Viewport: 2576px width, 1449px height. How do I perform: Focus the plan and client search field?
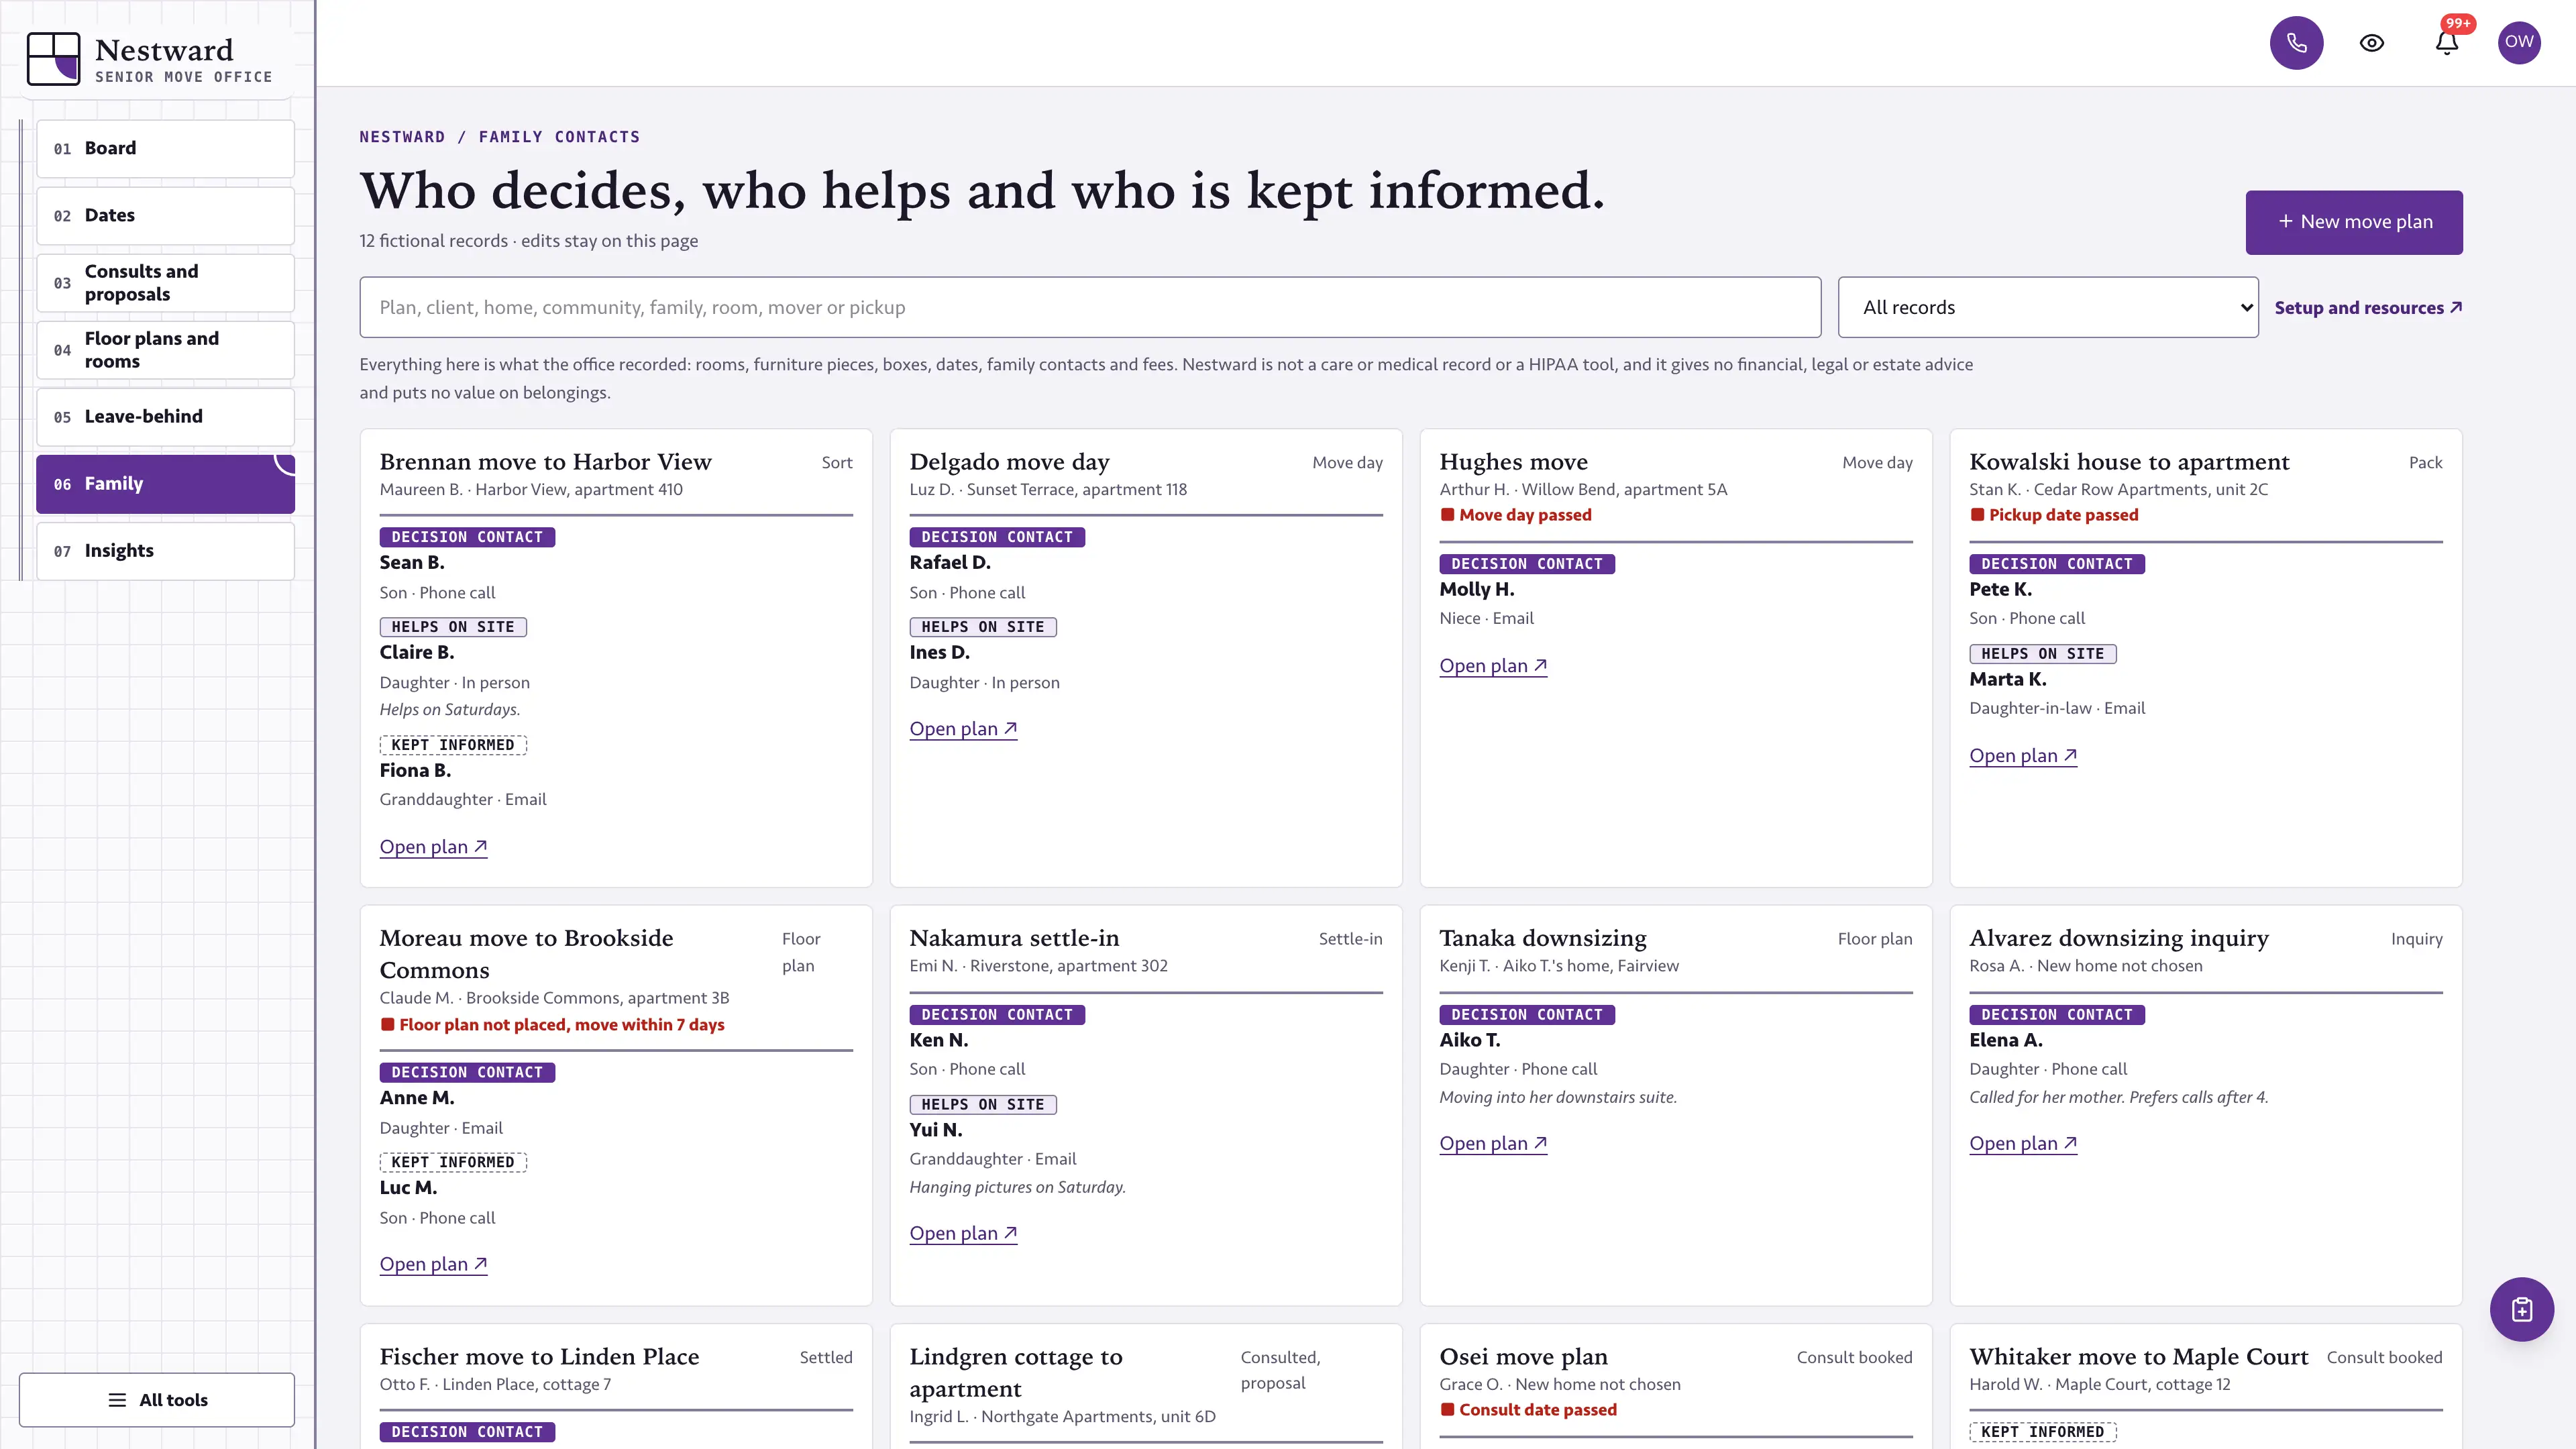(x=1090, y=307)
